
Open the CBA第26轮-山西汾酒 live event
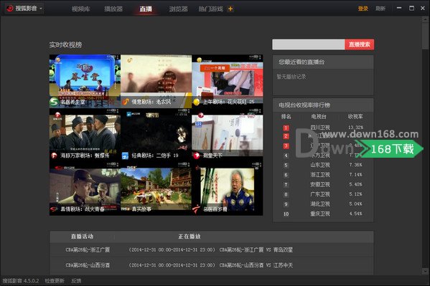(x=88, y=265)
